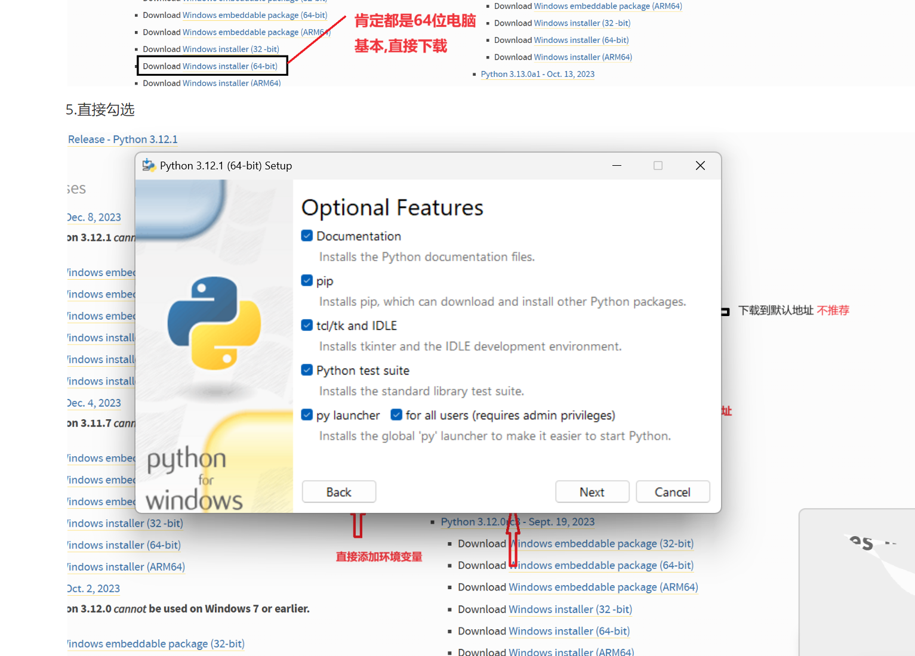Click top-right Windows installer (32-bit) link above Python 3.13.0a1
Screen dimensions: 915x656
click(x=583, y=23)
